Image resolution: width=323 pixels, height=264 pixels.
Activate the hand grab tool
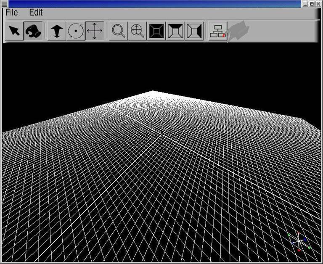click(x=33, y=31)
